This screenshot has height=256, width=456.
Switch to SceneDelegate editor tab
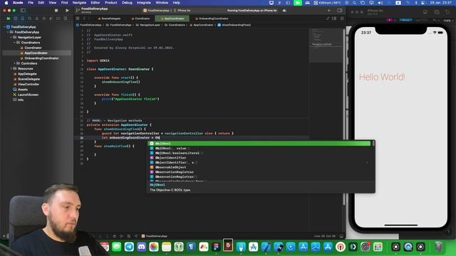coord(109,18)
